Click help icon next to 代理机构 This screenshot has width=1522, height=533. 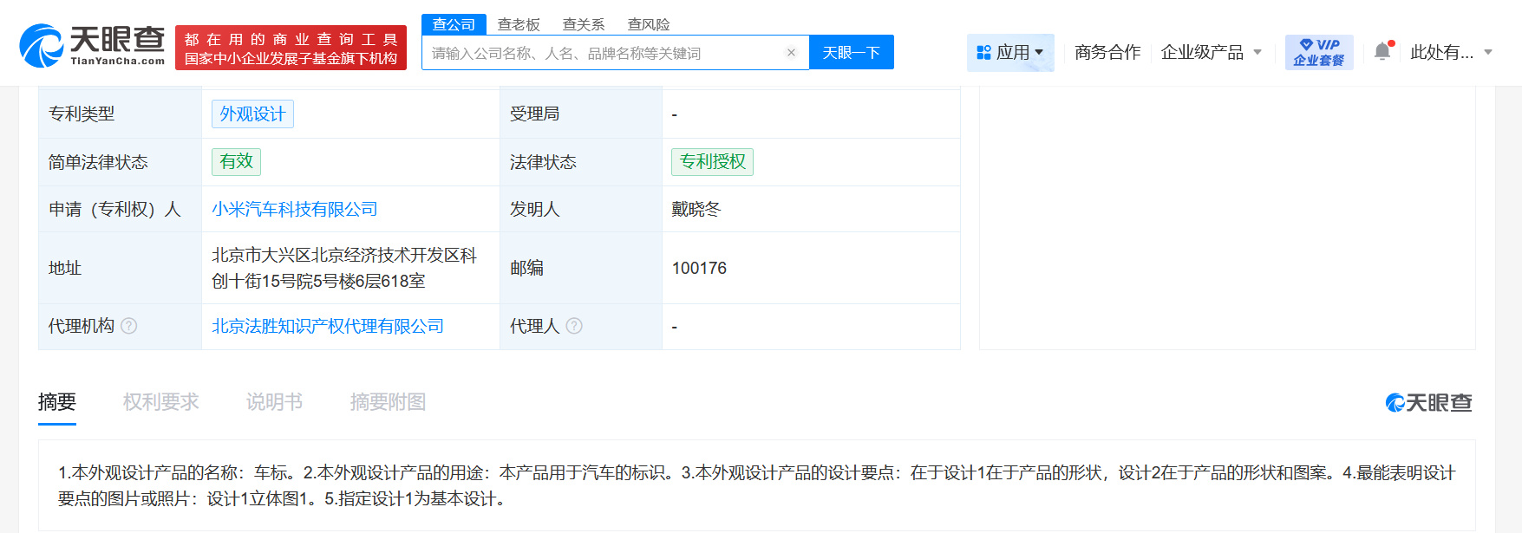pos(129,326)
